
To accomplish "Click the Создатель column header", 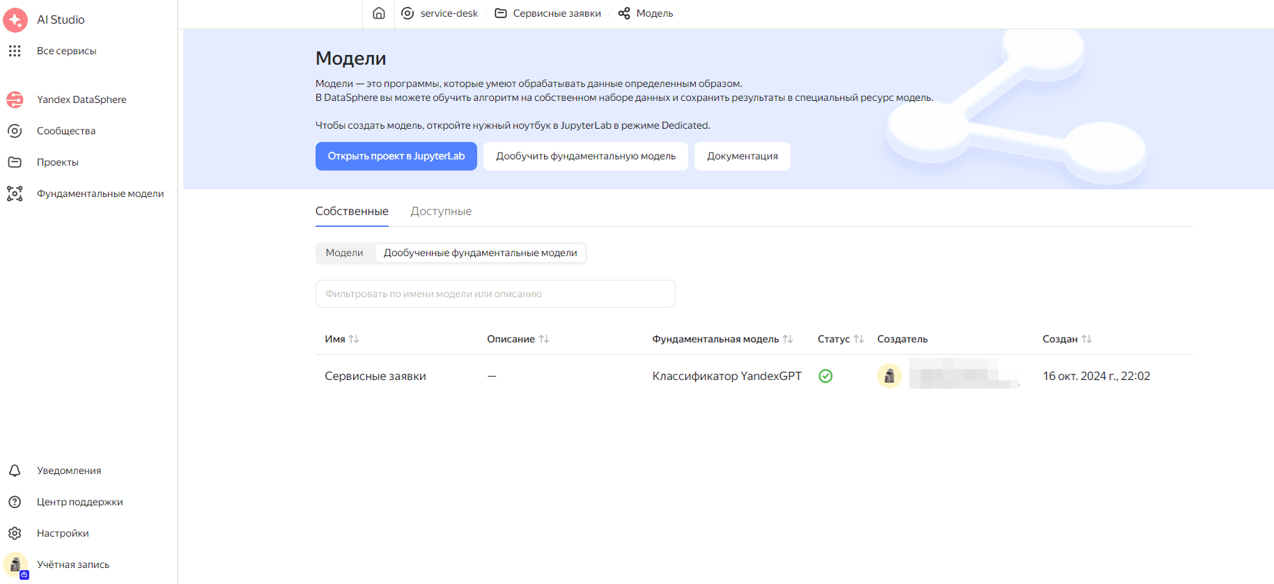I will pyautogui.click(x=902, y=339).
